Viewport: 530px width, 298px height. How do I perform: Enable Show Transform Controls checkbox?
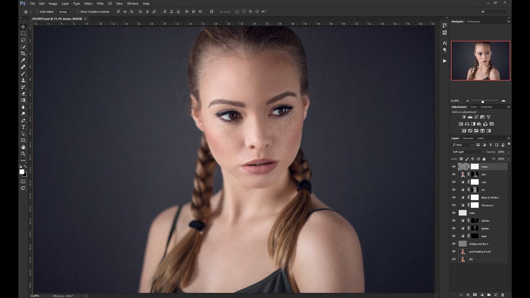pyautogui.click(x=77, y=12)
